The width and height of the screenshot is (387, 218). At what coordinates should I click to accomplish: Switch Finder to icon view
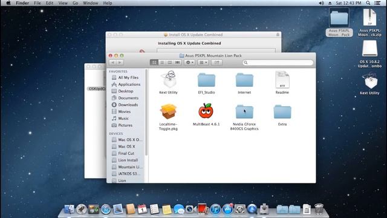tap(154, 62)
